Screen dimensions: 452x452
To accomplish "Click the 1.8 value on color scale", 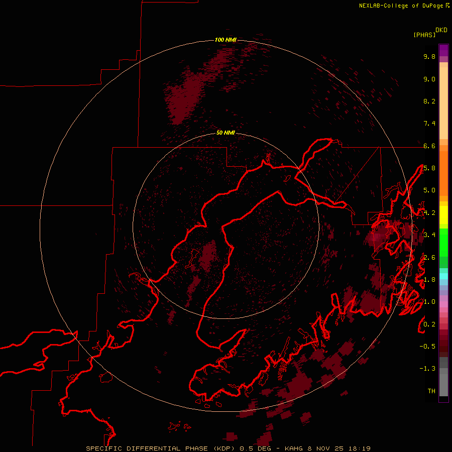I will point(429,280).
